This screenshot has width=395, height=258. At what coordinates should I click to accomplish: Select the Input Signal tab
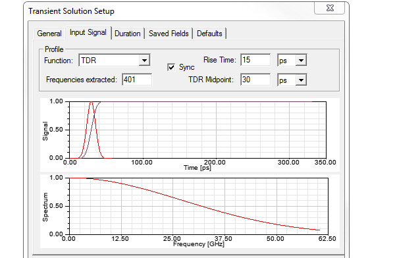[88, 33]
